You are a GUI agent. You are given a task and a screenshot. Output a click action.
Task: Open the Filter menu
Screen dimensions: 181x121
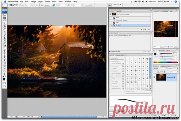pyautogui.click(x=54, y=2)
